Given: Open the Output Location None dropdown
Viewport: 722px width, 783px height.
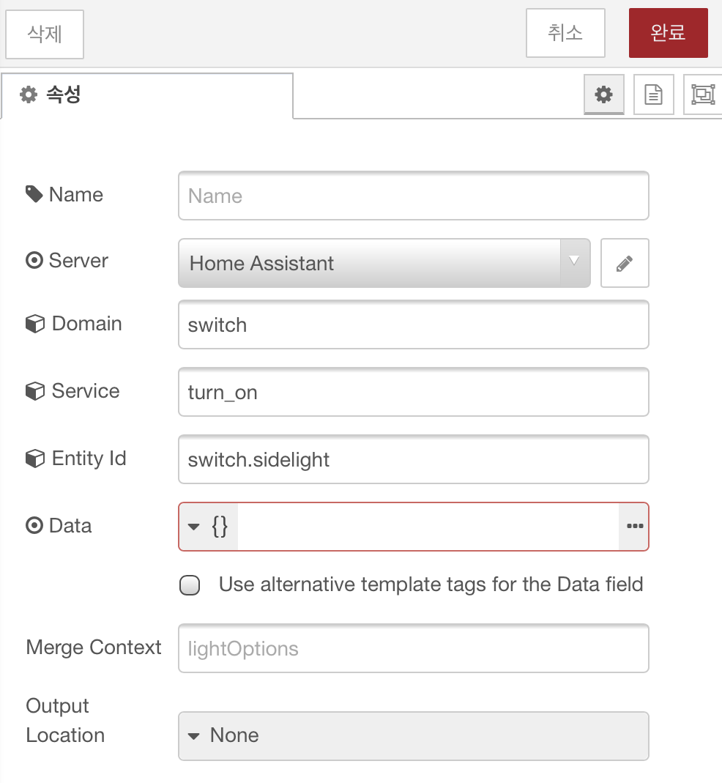Looking at the screenshot, I should [x=414, y=736].
